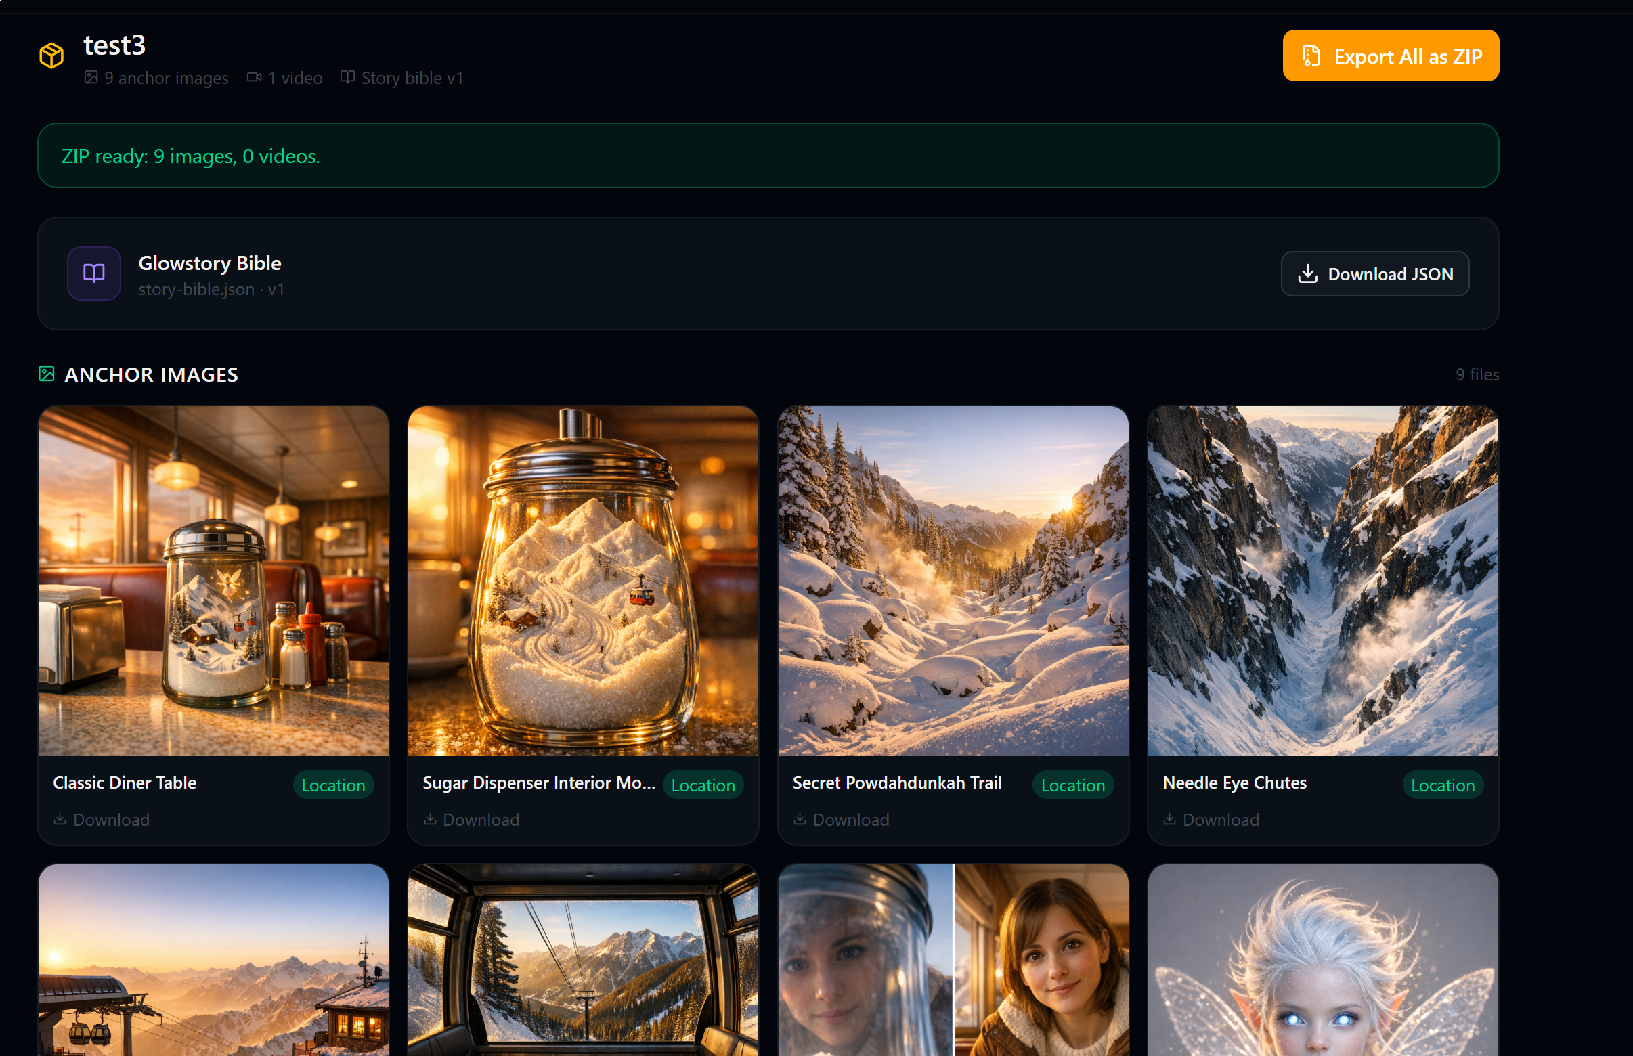Click the 'test3' project title
The height and width of the screenshot is (1056, 1633).
(x=114, y=45)
